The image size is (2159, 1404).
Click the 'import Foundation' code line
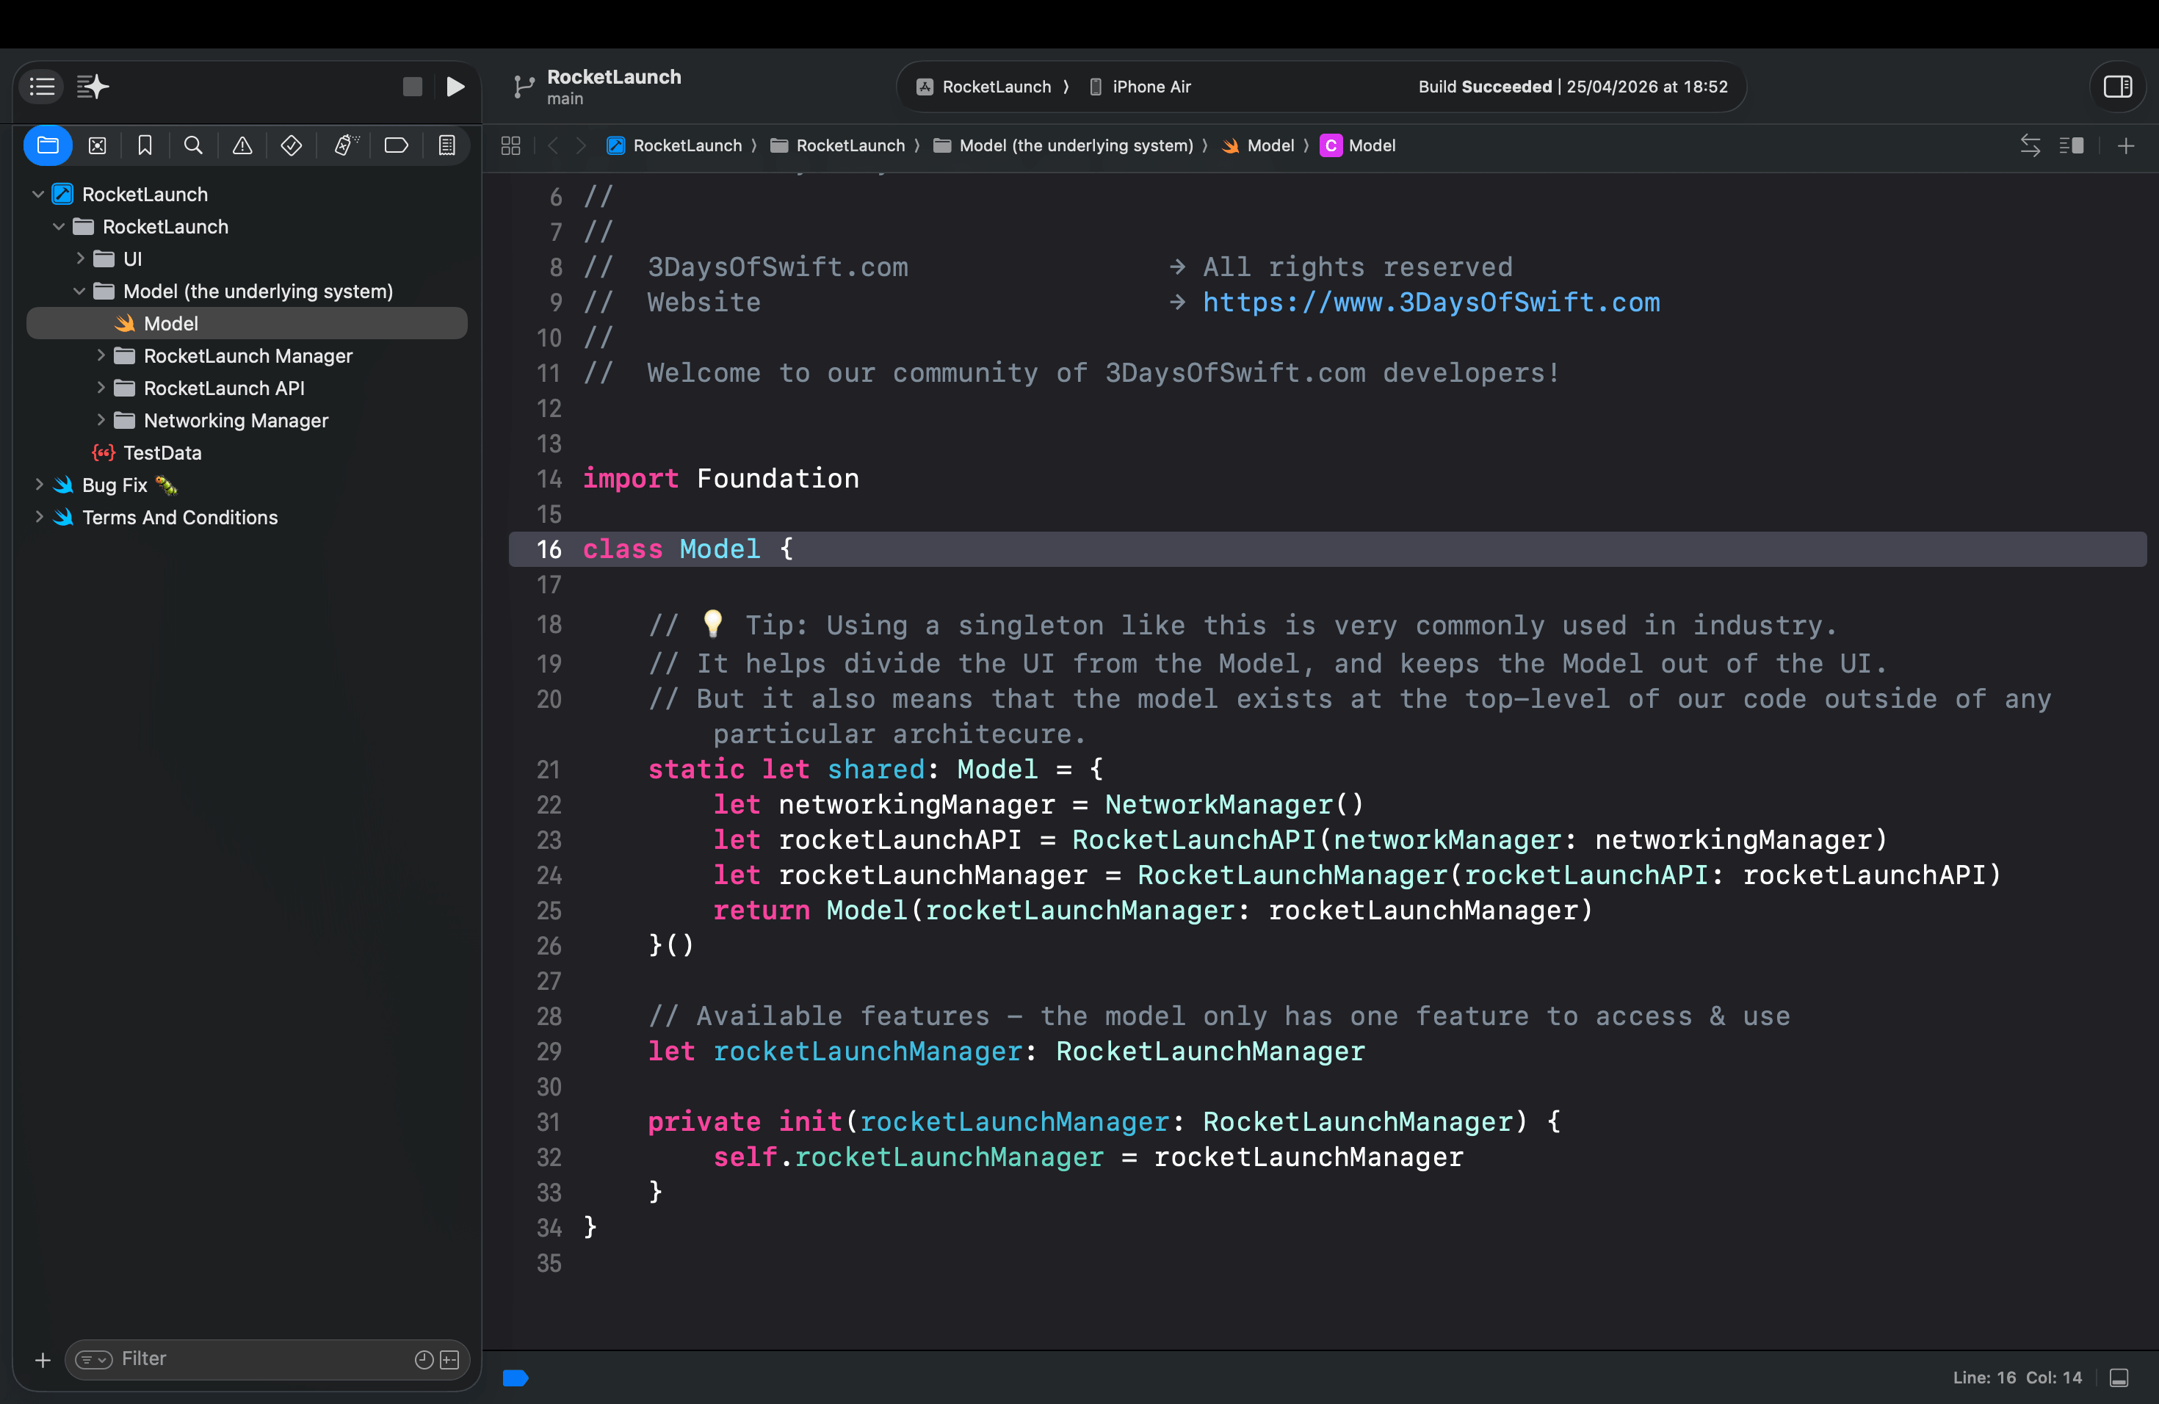click(x=720, y=478)
